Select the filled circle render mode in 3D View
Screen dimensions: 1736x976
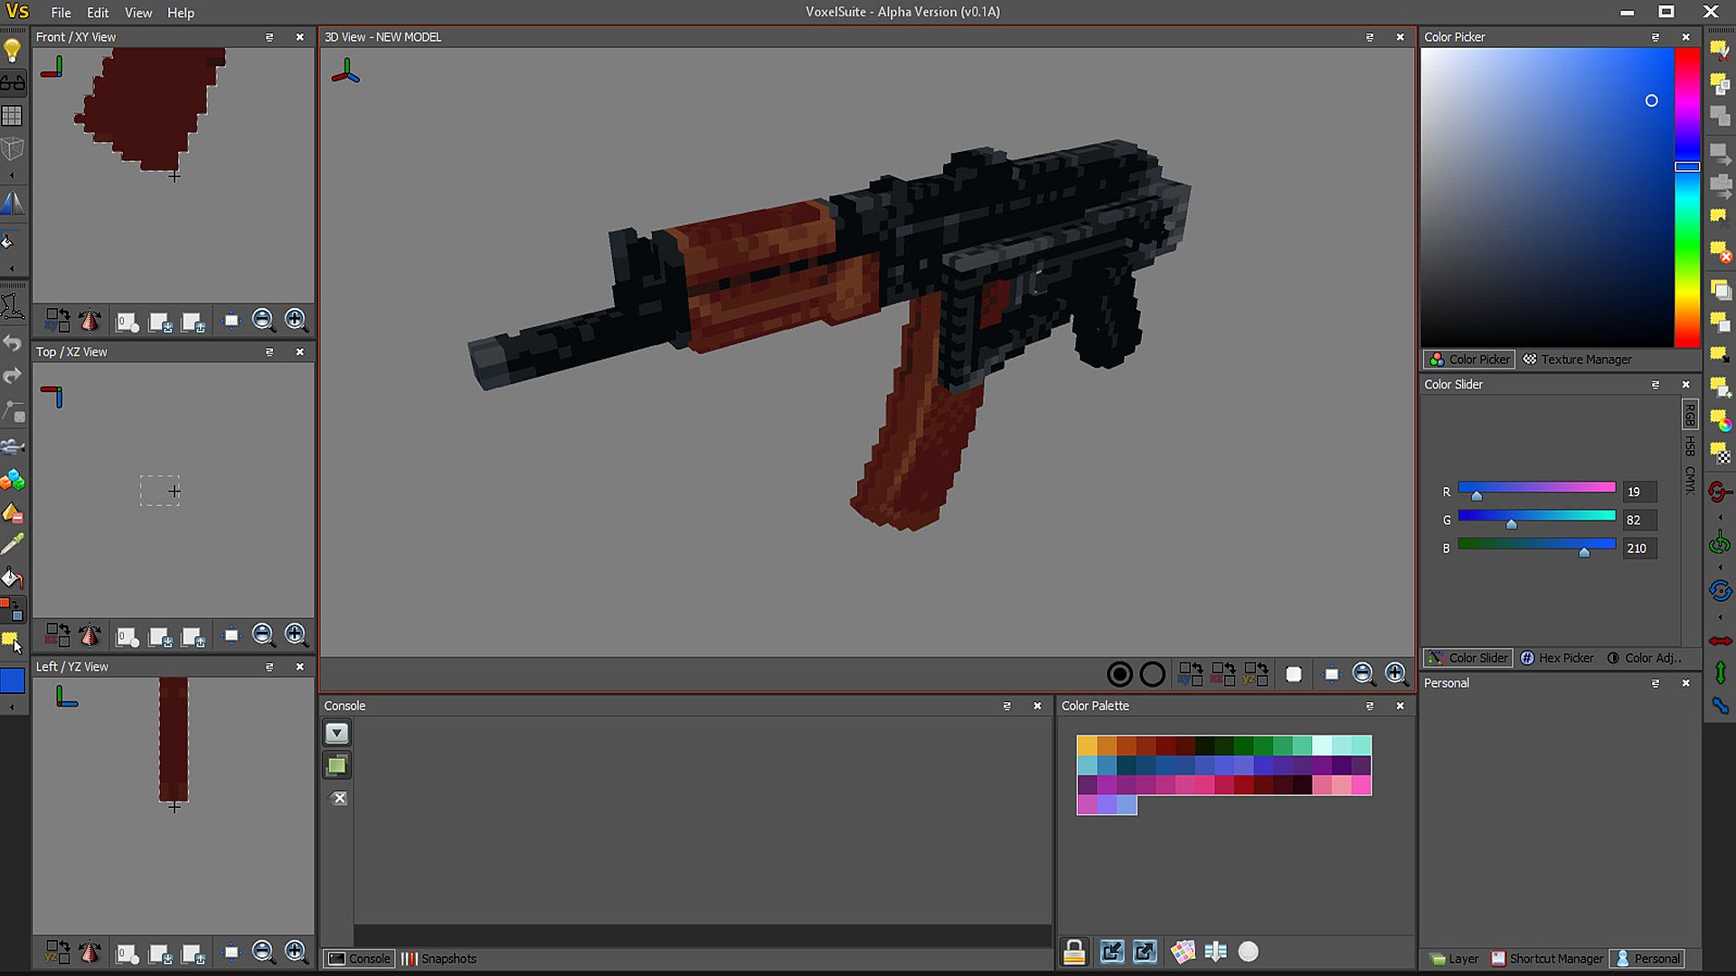1119,674
